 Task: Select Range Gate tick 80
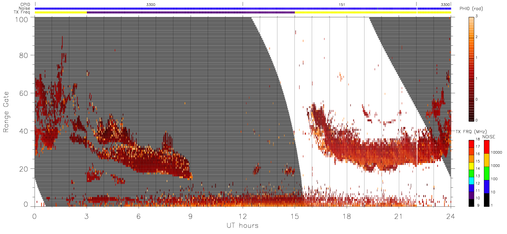(x=24, y=55)
